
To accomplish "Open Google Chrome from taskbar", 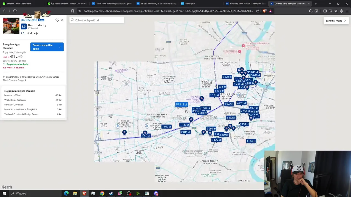I will [102, 193].
